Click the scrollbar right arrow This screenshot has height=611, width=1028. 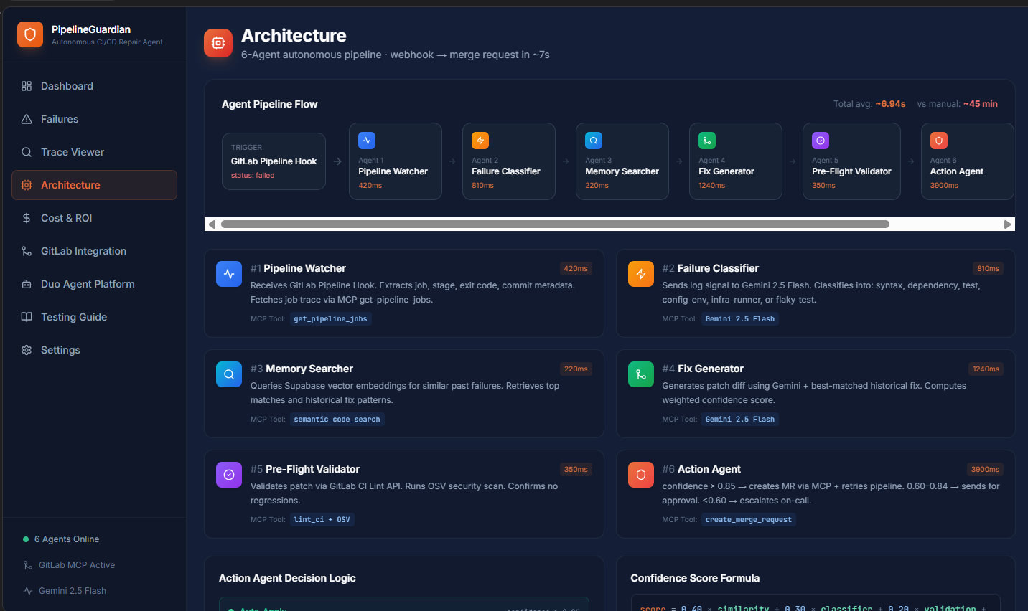(1007, 224)
